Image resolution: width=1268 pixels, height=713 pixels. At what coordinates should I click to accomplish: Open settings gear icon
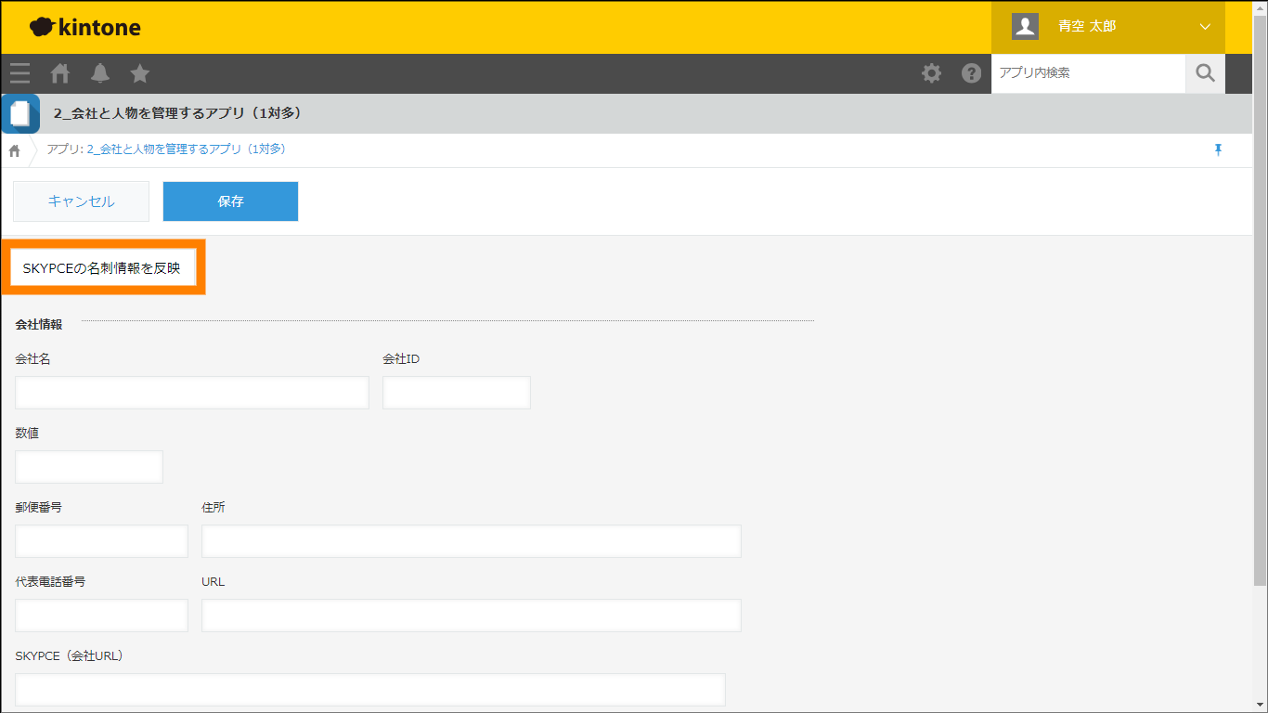[x=931, y=73]
